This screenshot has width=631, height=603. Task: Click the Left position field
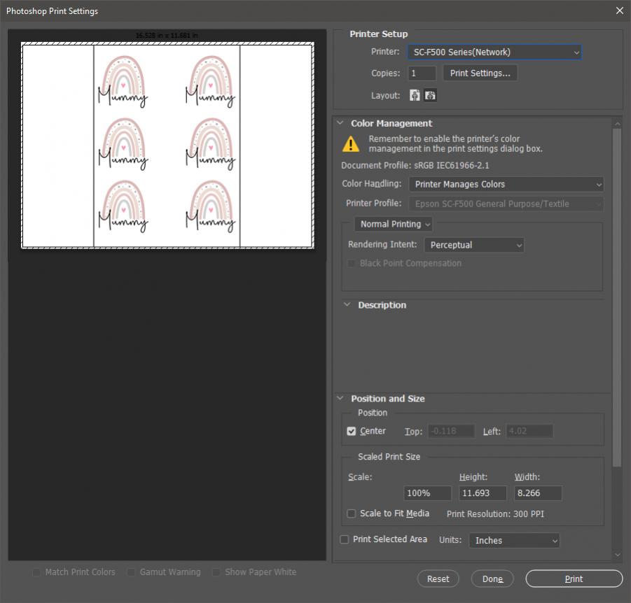[529, 431]
